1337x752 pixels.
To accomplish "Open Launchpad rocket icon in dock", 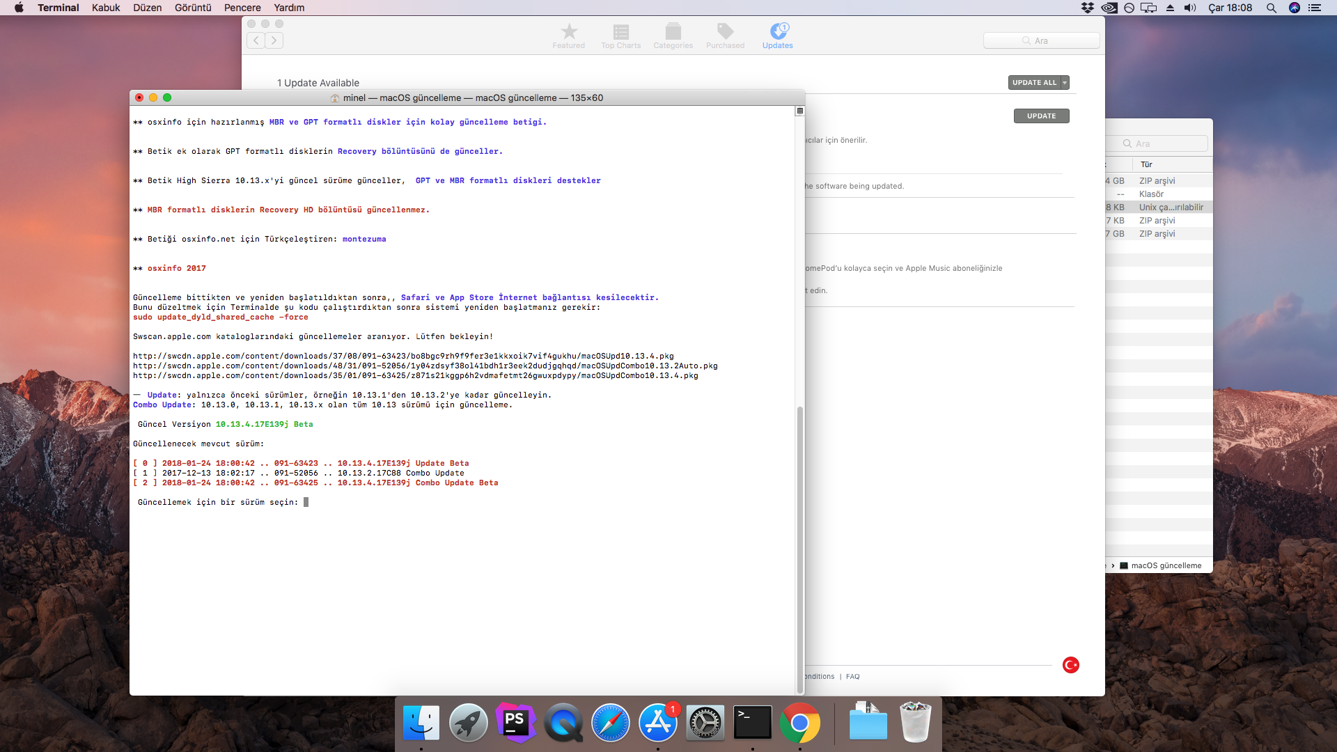I will tap(468, 723).
